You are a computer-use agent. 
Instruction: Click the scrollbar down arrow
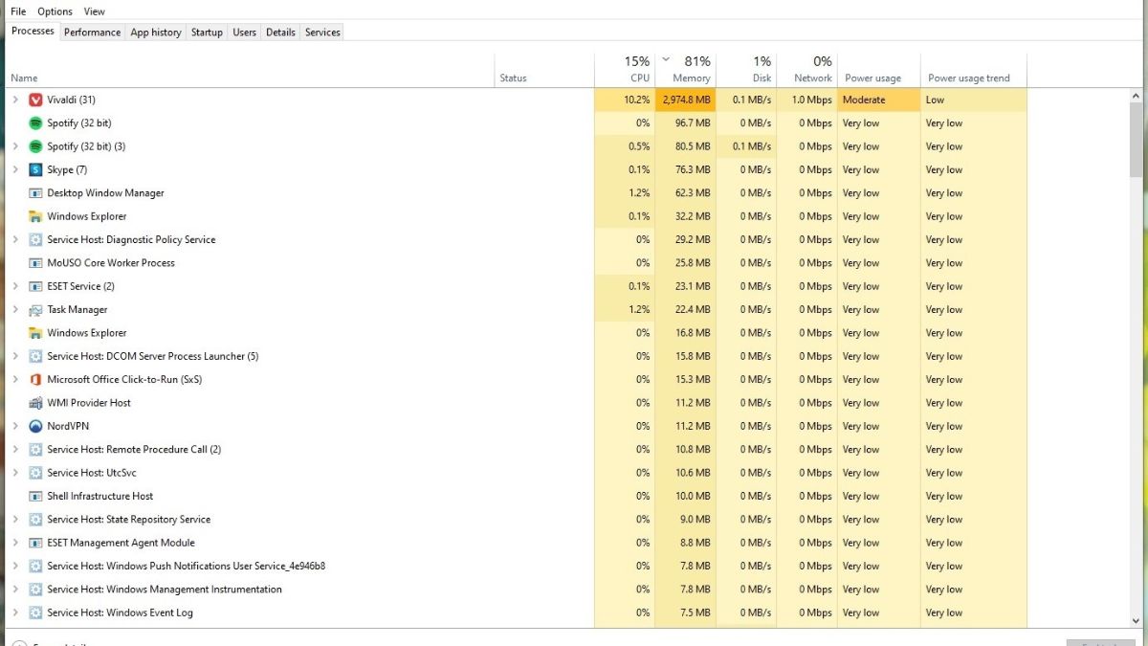[1137, 619]
